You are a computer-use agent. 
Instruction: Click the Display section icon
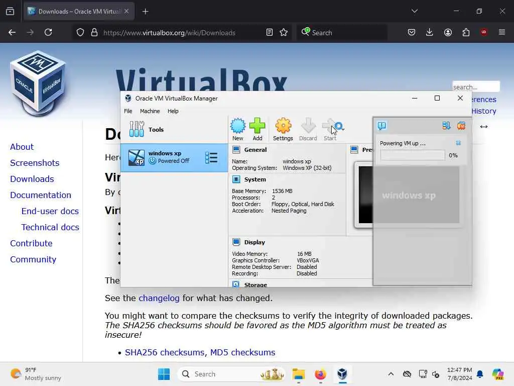(236, 242)
